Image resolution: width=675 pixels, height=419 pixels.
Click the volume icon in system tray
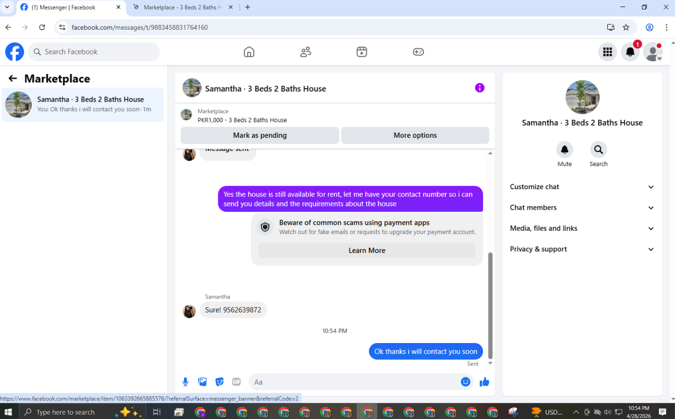[608, 412]
